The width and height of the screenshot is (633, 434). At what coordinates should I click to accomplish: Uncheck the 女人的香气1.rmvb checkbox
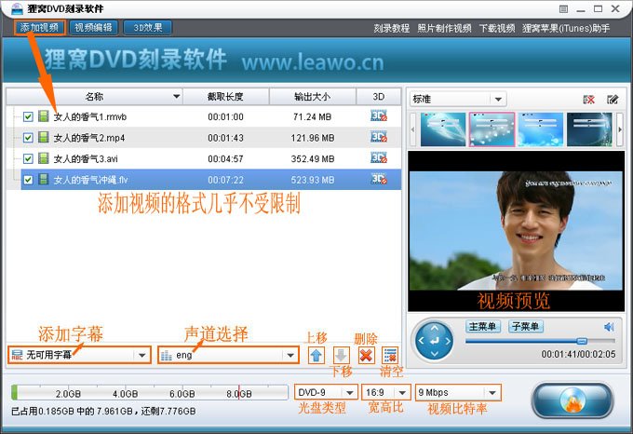tap(28, 117)
